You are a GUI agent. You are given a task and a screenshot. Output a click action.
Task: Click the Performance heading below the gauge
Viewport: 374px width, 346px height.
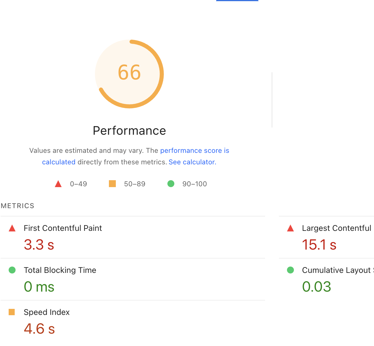pyautogui.click(x=129, y=131)
